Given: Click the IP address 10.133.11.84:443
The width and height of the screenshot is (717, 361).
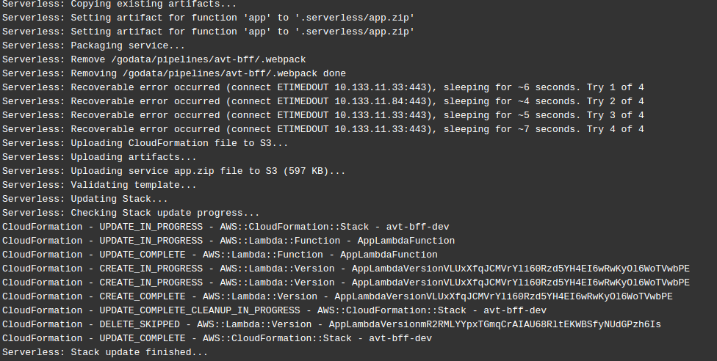Looking at the screenshot, I should pos(381,101).
